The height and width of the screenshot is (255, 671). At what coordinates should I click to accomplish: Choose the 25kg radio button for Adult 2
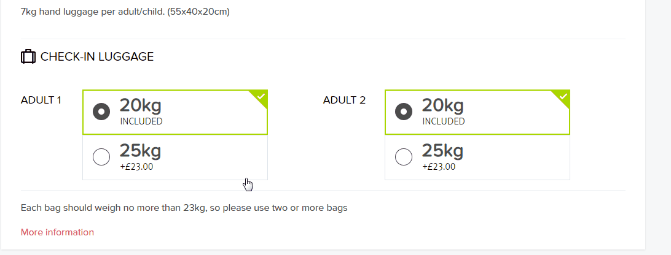[403, 157]
